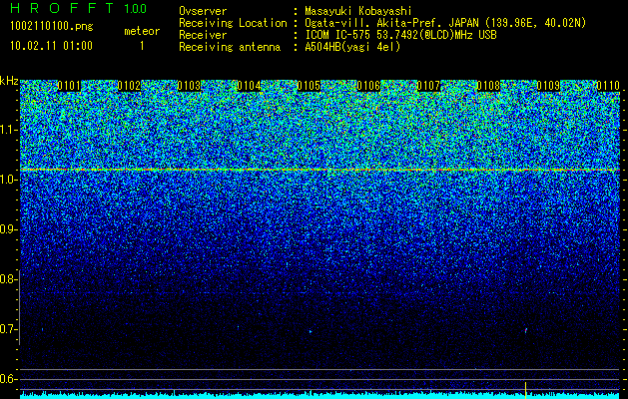Viewport: 628px width, 399px height.
Task: Click the meteor echo dot near 0109
Action: [x=526, y=330]
